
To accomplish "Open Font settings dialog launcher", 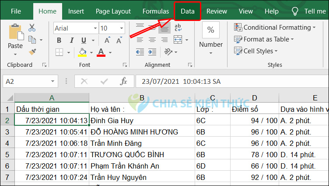I will [125, 65].
